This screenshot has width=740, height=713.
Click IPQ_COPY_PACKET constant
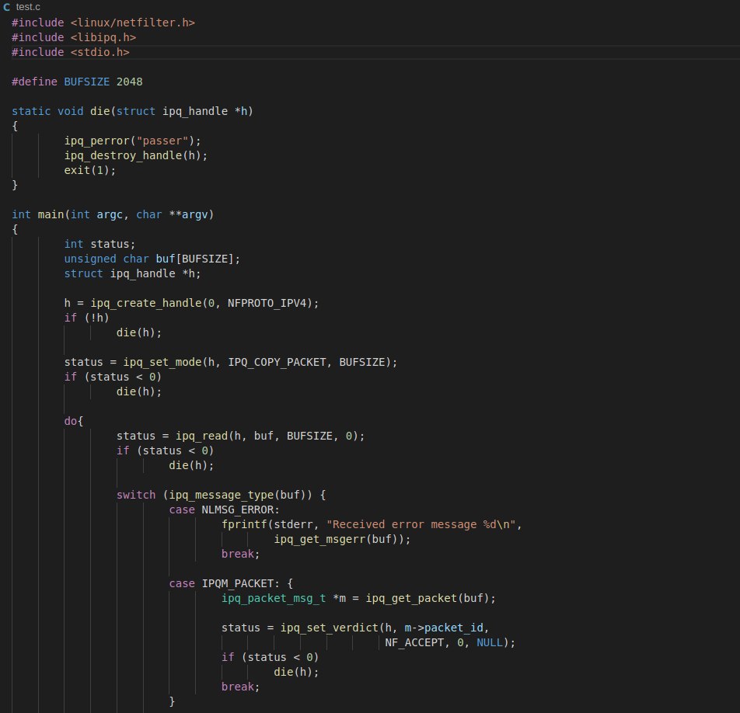tap(277, 362)
